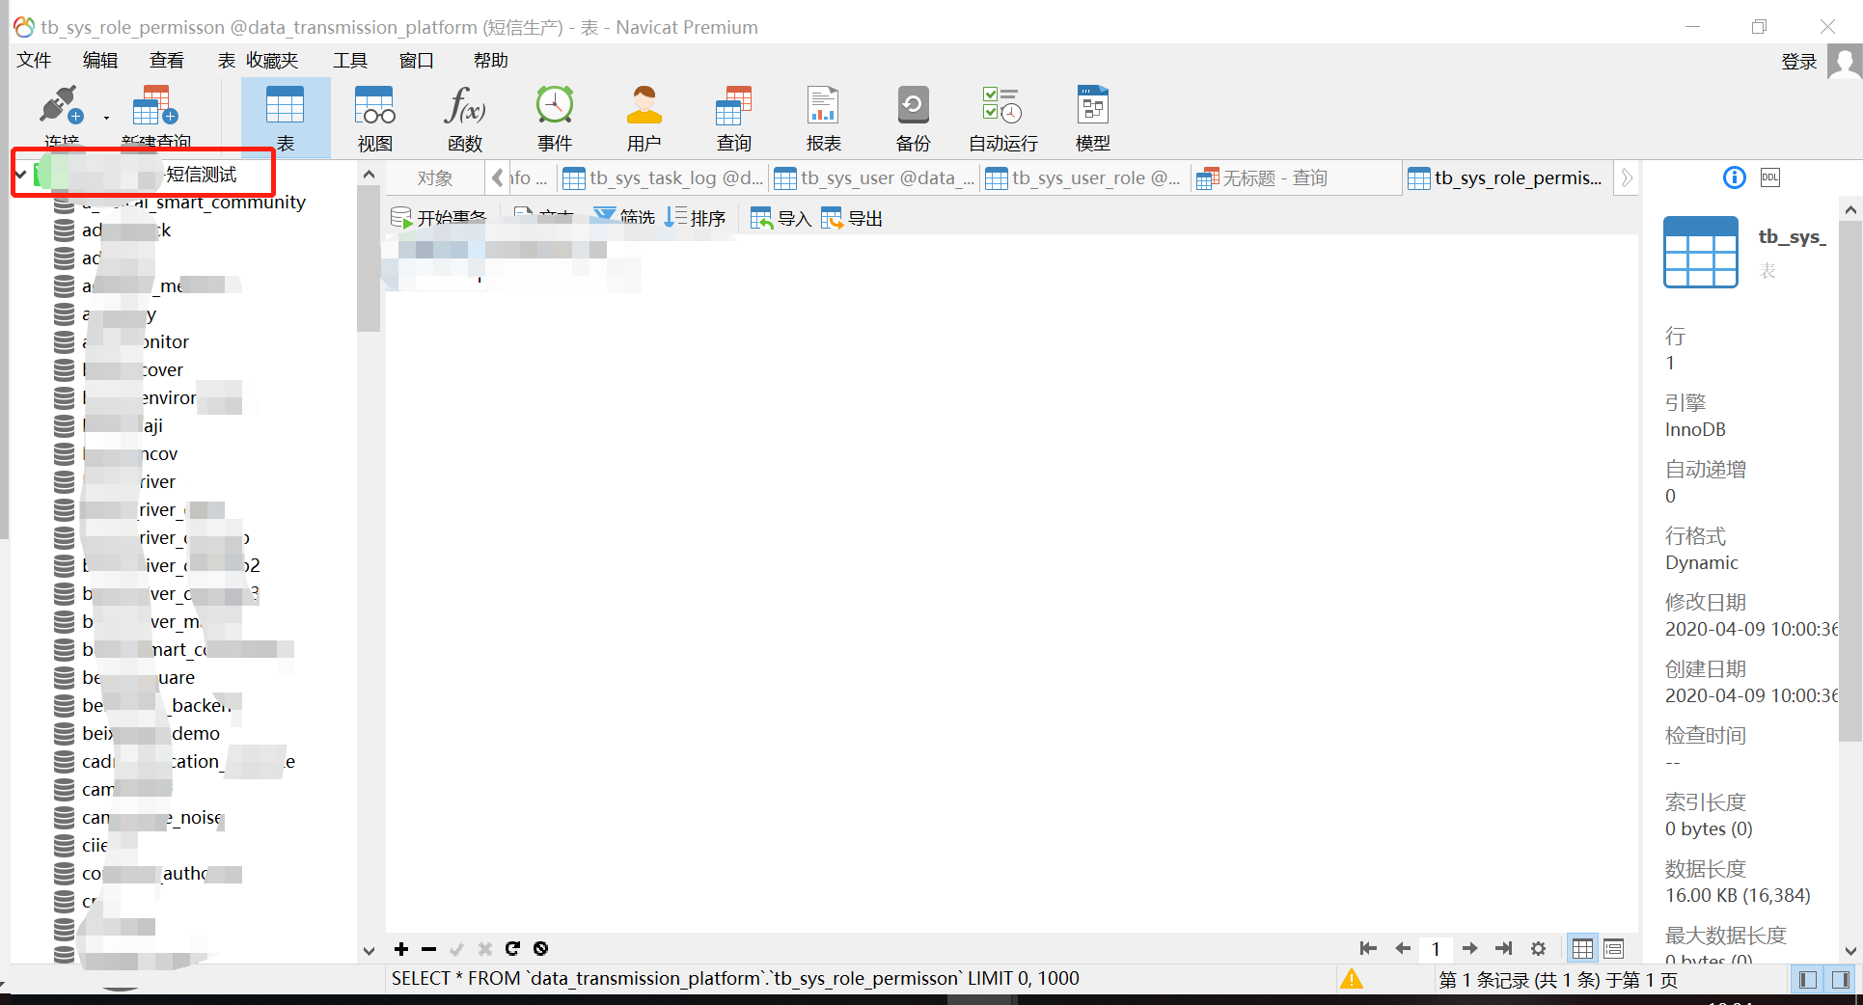Open the 查看 menu

tap(167, 61)
